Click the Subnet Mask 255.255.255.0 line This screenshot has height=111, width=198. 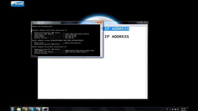pos(55,37)
